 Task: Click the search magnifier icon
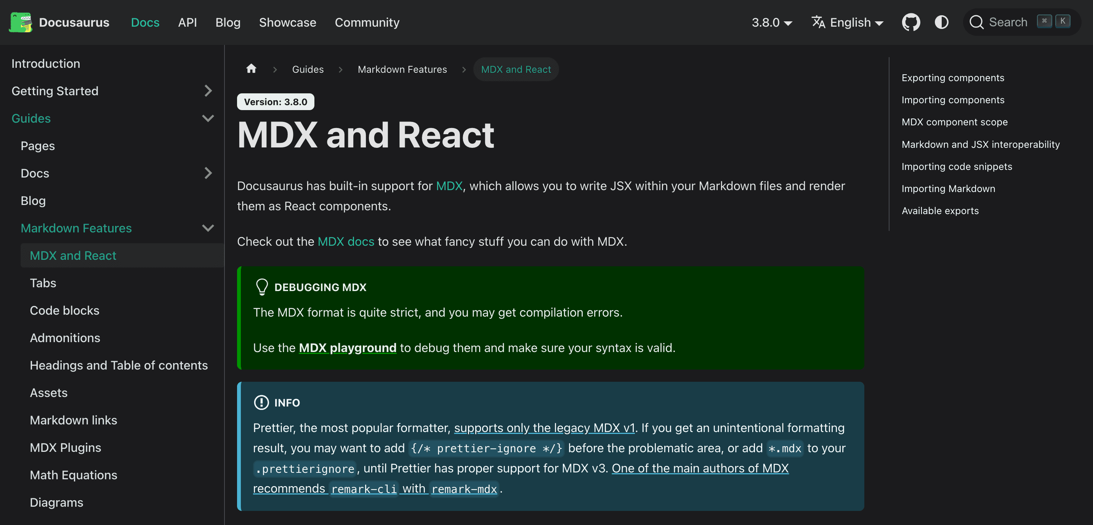pyautogui.click(x=976, y=22)
